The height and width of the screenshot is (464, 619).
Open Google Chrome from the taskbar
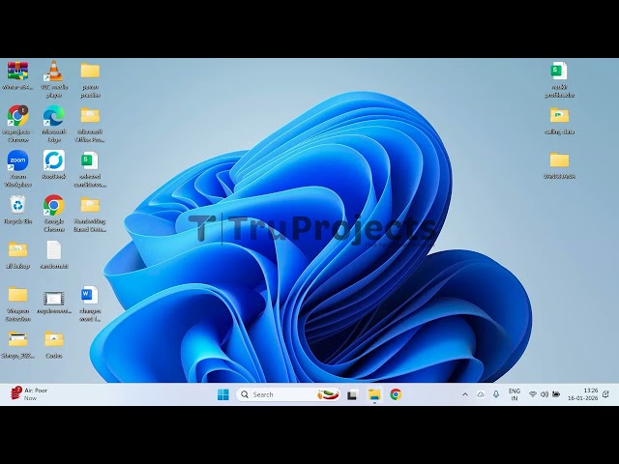(x=396, y=394)
